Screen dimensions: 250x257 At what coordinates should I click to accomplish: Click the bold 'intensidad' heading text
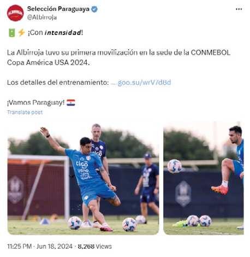[63, 33]
